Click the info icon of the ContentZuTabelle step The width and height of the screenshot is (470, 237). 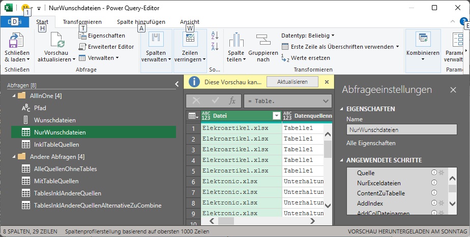point(434,193)
